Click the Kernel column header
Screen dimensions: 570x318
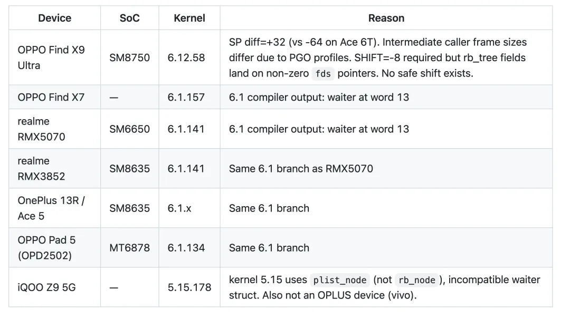(x=189, y=18)
